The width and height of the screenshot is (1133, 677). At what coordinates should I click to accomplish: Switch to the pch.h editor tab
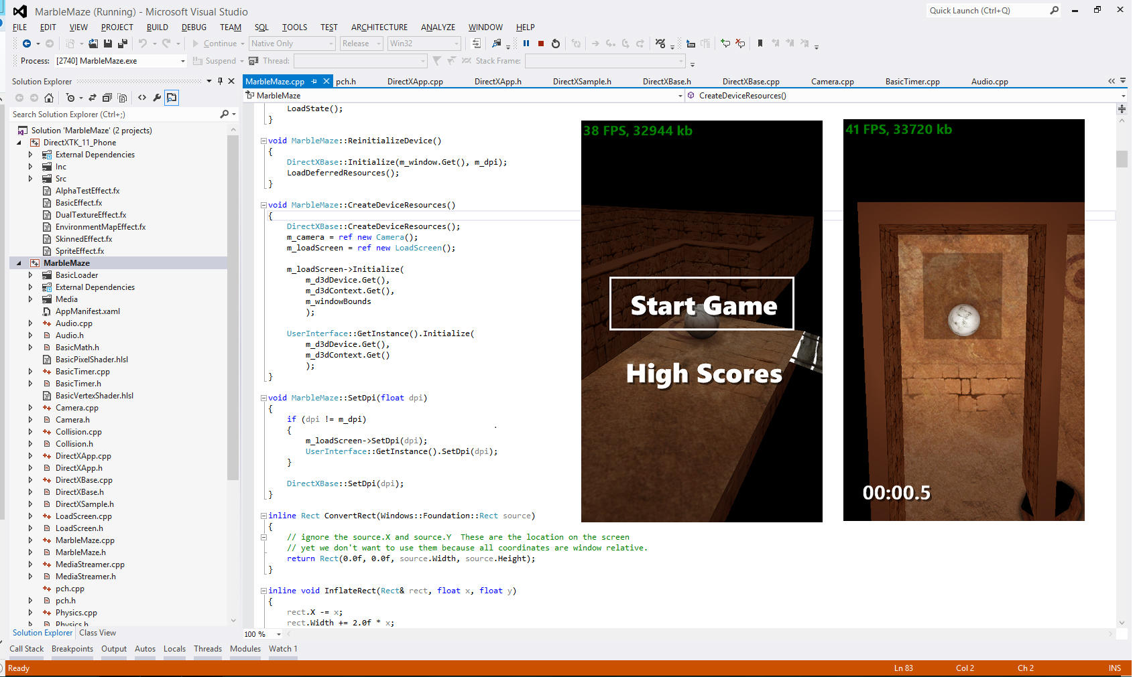[346, 81]
